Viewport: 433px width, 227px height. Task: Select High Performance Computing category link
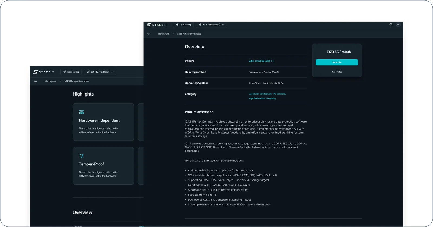[x=263, y=99]
